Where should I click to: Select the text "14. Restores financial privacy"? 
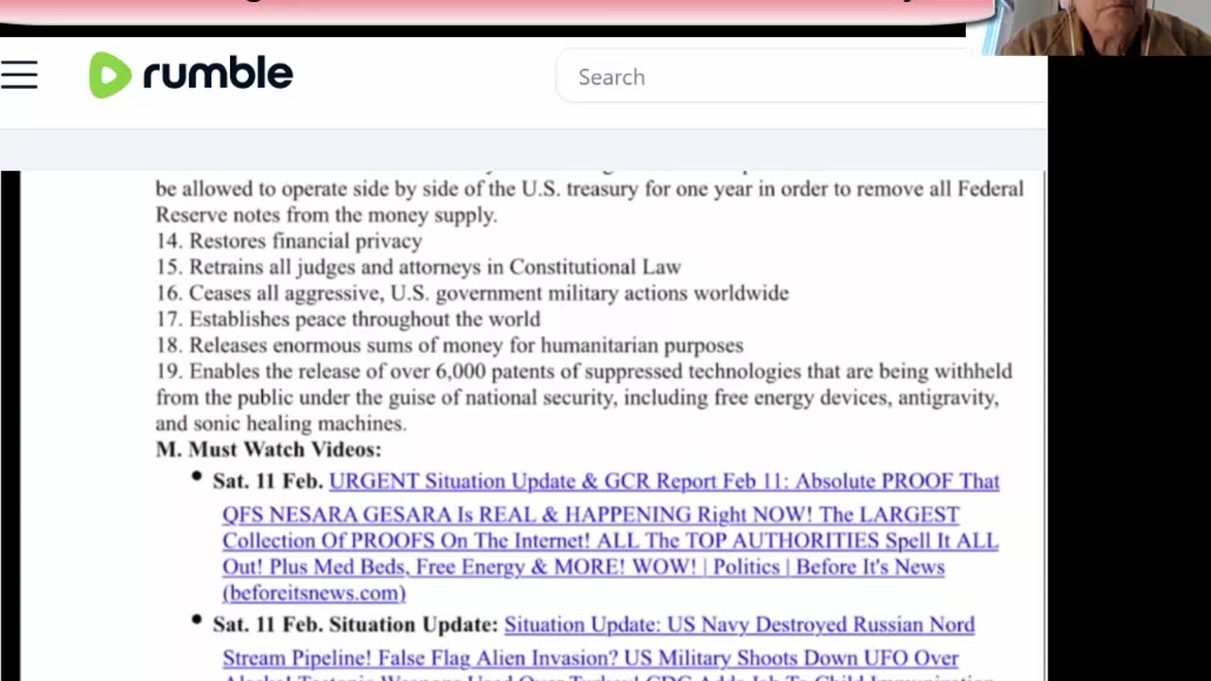point(289,240)
